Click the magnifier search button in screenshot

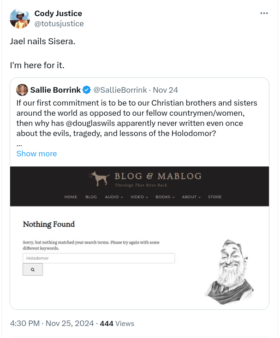coord(33,270)
